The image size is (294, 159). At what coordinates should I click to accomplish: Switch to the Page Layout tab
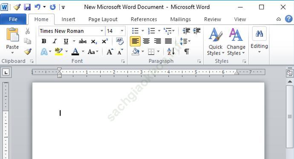point(103,19)
